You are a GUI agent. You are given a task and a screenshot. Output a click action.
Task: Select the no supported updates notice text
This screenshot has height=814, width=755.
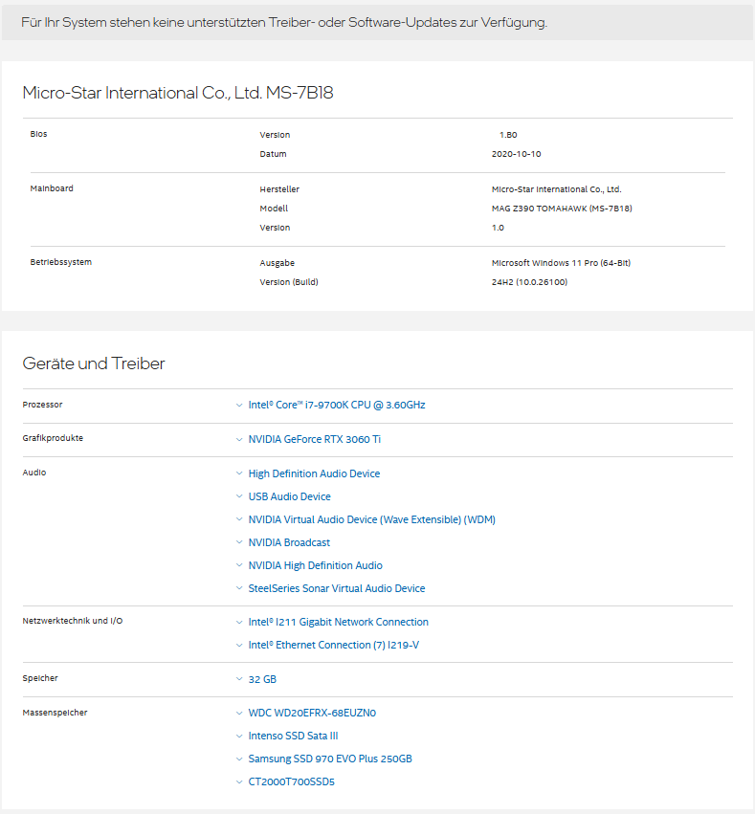click(x=284, y=22)
